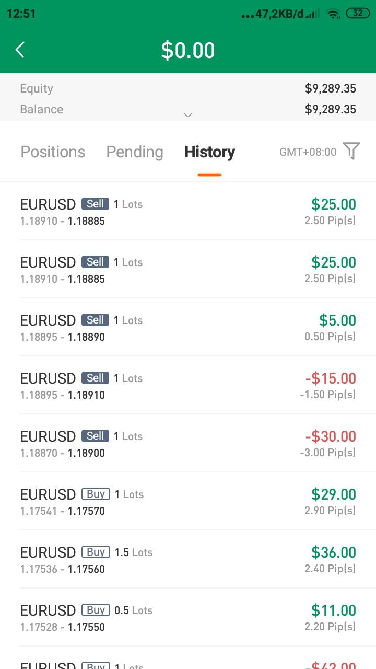Tap the cellular signal strength icon
This screenshot has height=669, width=376.
[313, 14]
